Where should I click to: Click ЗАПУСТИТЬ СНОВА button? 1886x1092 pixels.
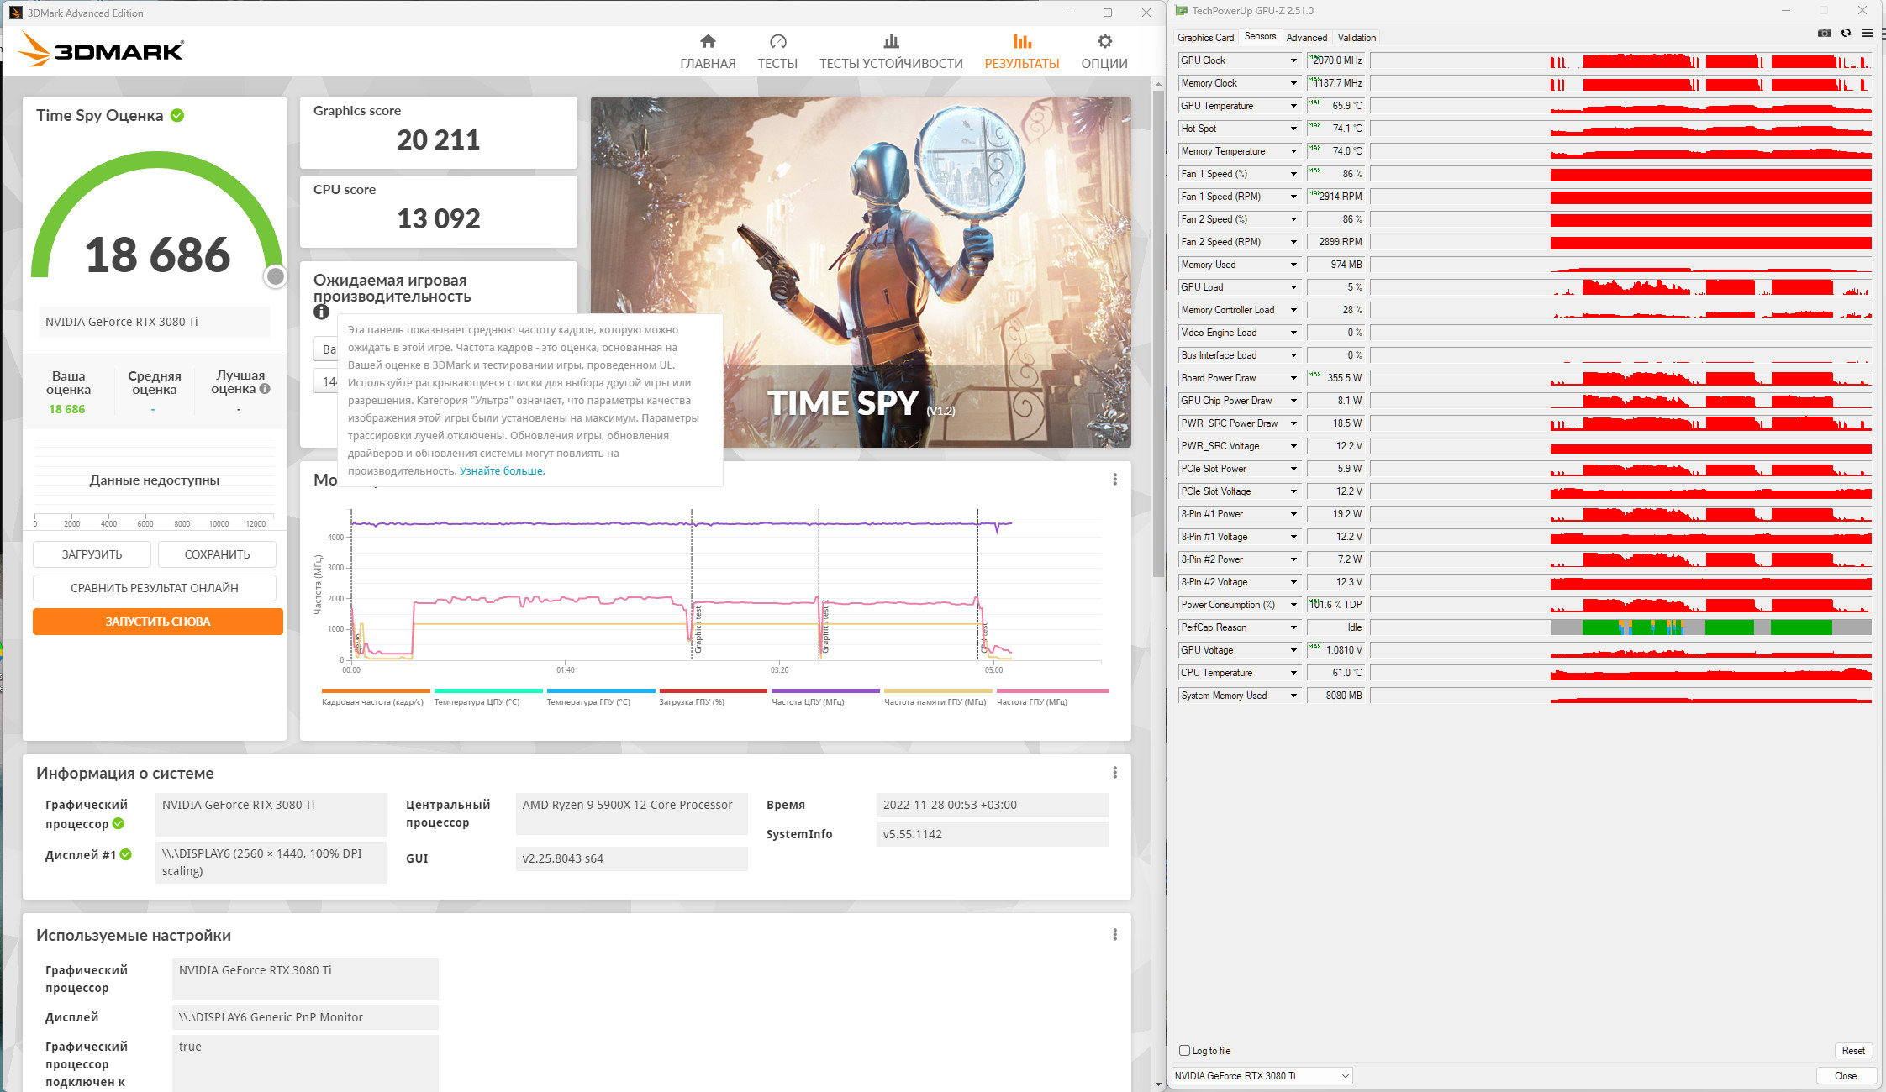coord(157,622)
